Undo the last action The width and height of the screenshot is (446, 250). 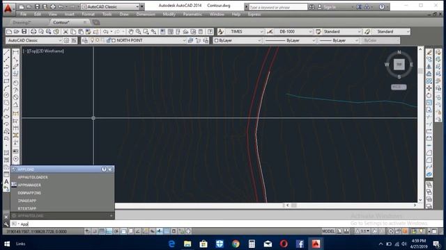click(105, 32)
